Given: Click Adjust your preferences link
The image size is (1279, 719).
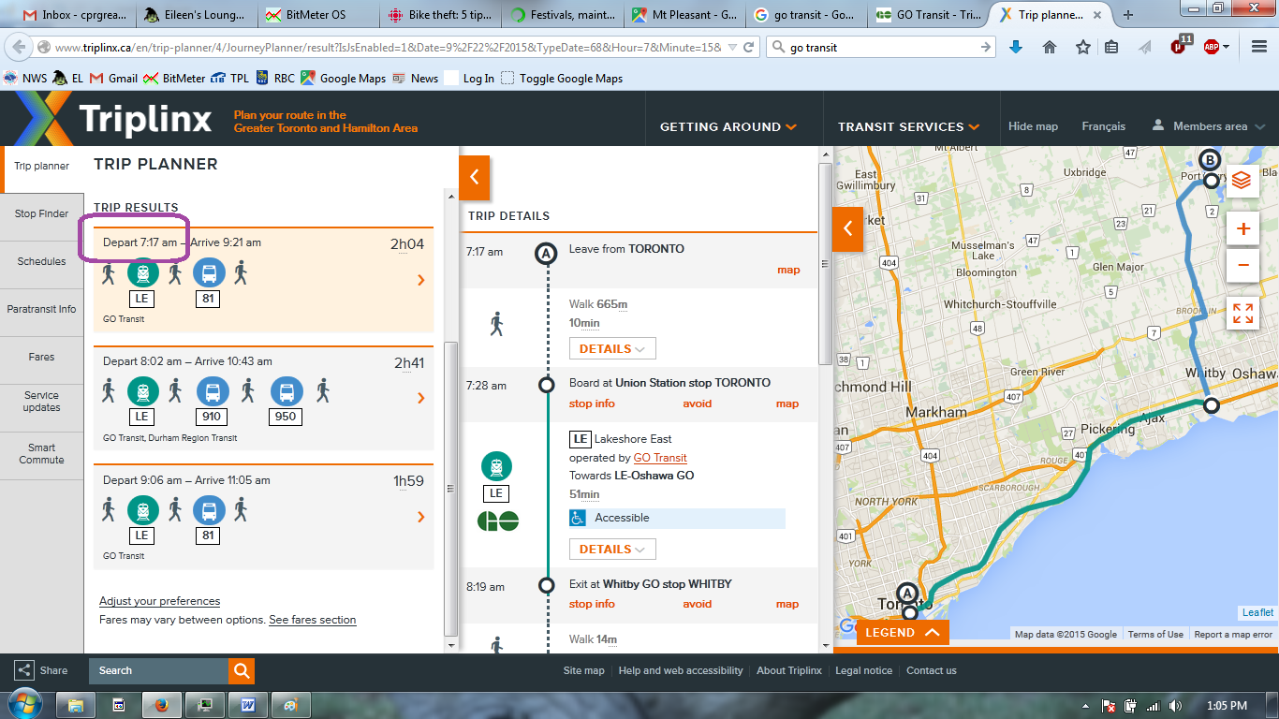Looking at the screenshot, I should point(159,601).
